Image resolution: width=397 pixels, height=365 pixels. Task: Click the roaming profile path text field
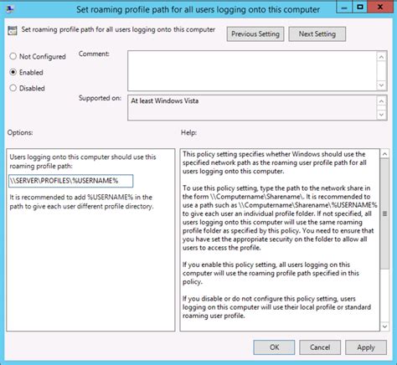[x=70, y=181]
